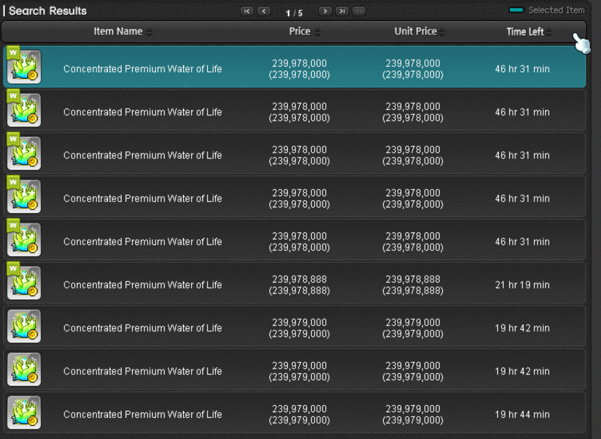The width and height of the screenshot is (601, 439).
Task: Sort results using Time Left sort arrows
Action: [x=549, y=32]
